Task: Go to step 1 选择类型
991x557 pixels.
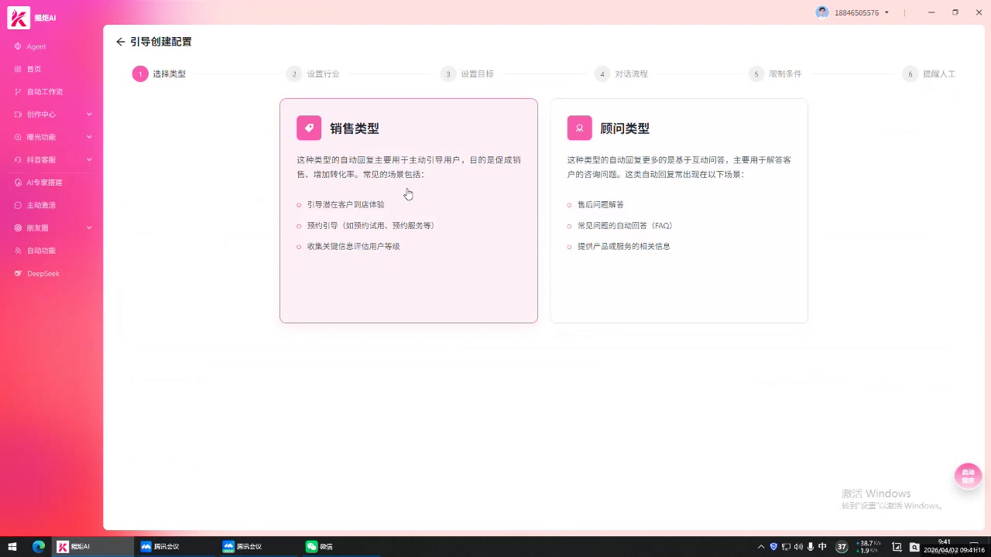Action: pos(159,74)
